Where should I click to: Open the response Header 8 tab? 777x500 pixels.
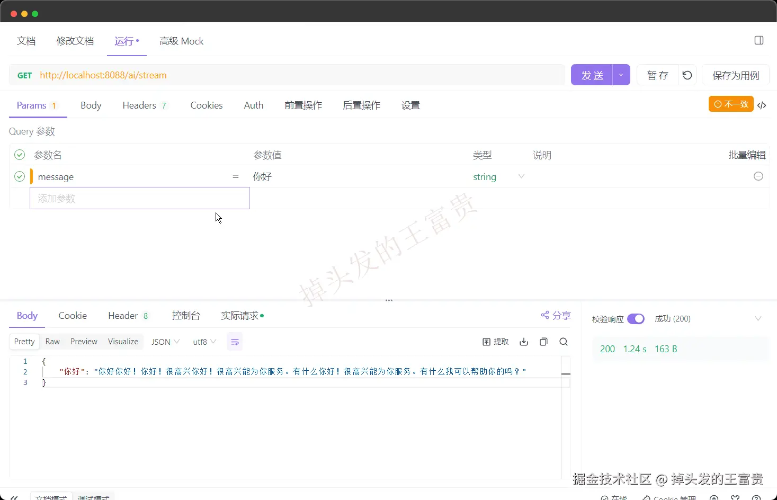tap(129, 316)
